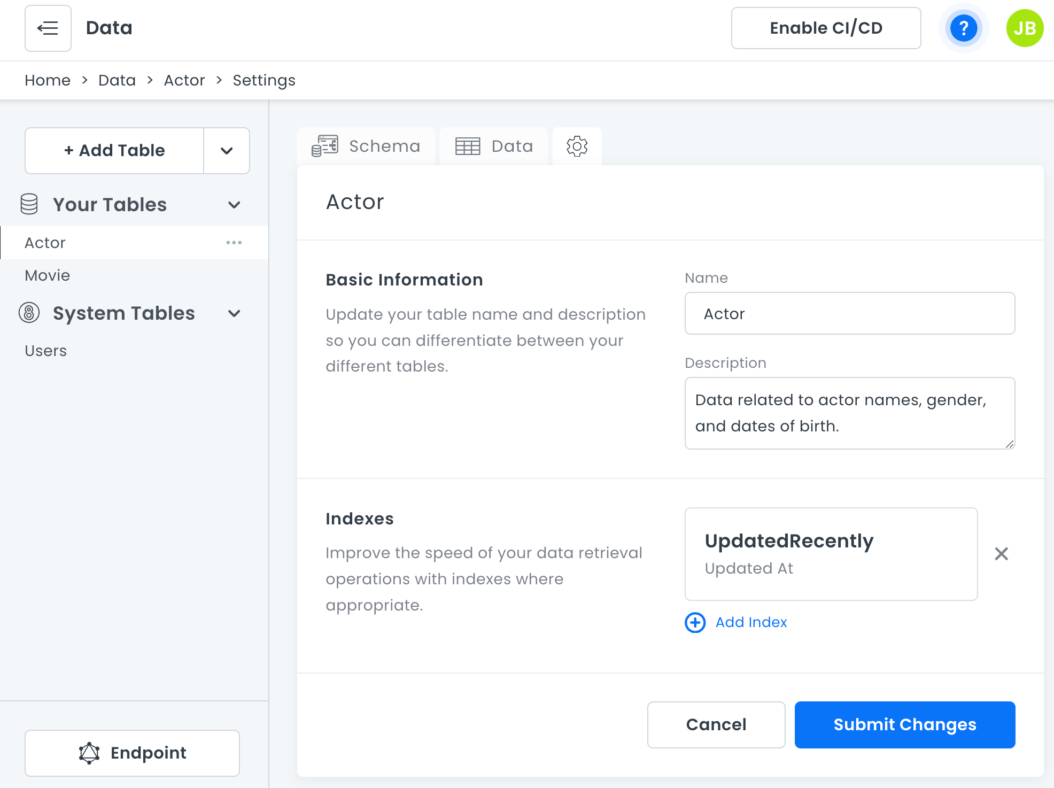Image resolution: width=1054 pixels, height=788 pixels.
Task: Click the Add Index plus icon
Action: (x=695, y=622)
